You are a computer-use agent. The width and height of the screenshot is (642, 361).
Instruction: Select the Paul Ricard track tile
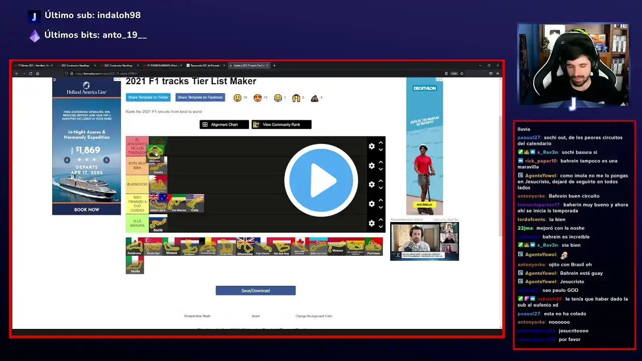coord(263,247)
